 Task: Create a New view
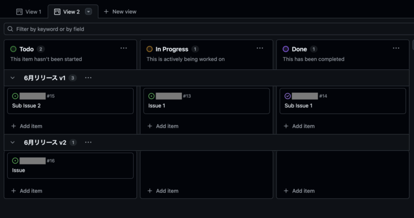(x=120, y=12)
